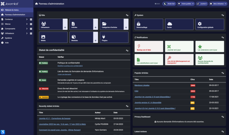Click the Désactivé status badge

coord(44,89)
